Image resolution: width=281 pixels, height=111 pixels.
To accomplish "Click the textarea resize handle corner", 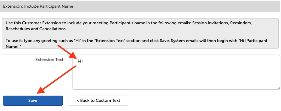I will click(279, 88).
